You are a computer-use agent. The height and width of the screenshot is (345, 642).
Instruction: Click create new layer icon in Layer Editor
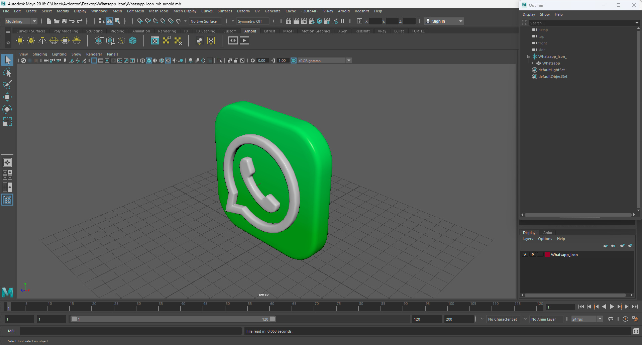click(622, 246)
